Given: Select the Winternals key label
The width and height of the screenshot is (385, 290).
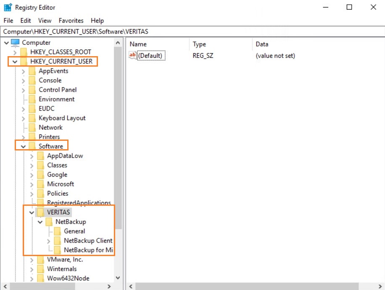Looking at the screenshot, I should (62, 269).
